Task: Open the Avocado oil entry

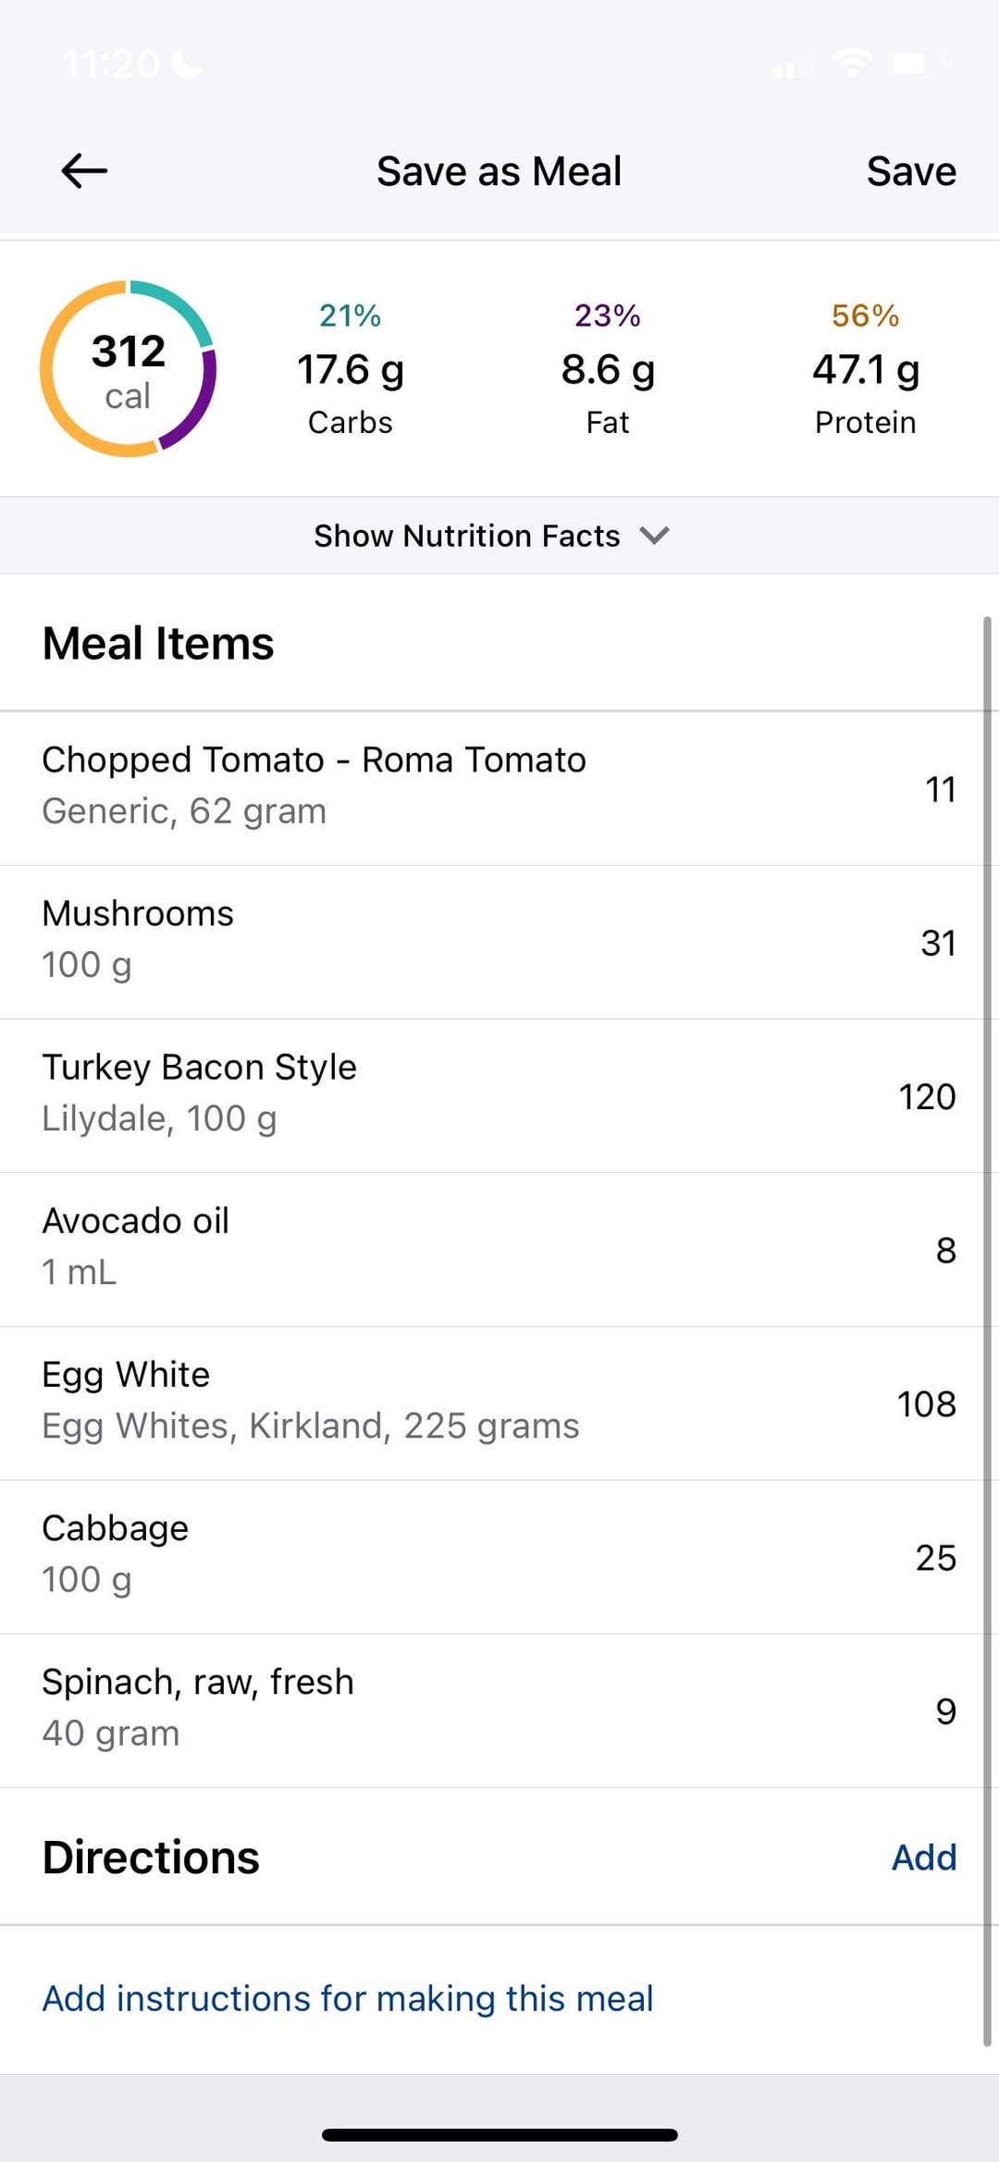Action: [490, 1247]
